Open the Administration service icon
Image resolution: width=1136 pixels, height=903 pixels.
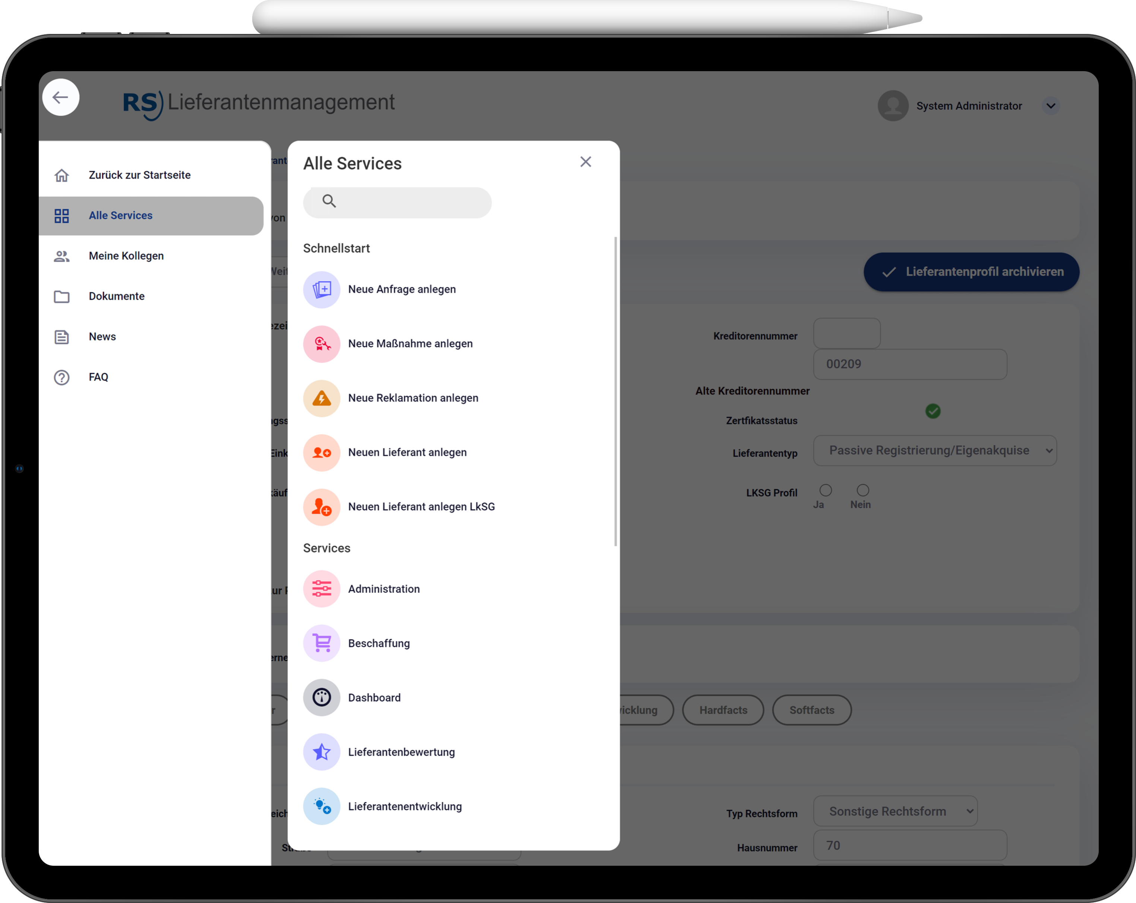pyautogui.click(x=322, y=589)
